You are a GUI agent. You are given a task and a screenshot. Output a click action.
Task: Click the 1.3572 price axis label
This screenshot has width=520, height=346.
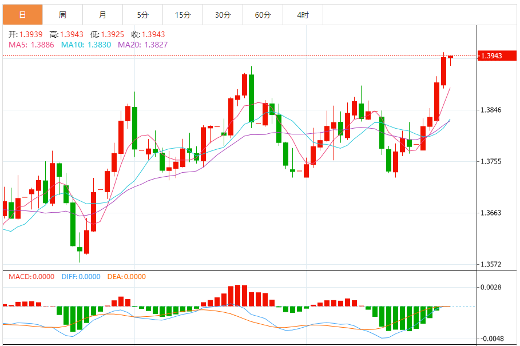coord(491,264)
